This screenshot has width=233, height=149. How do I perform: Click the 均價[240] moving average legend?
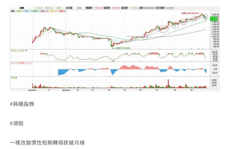pos(53,11)
